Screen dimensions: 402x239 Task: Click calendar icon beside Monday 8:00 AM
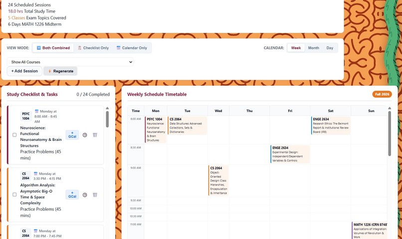click(x=37, y=112)
